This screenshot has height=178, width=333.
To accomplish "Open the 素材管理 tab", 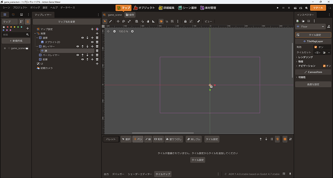I will coord(208,8).
